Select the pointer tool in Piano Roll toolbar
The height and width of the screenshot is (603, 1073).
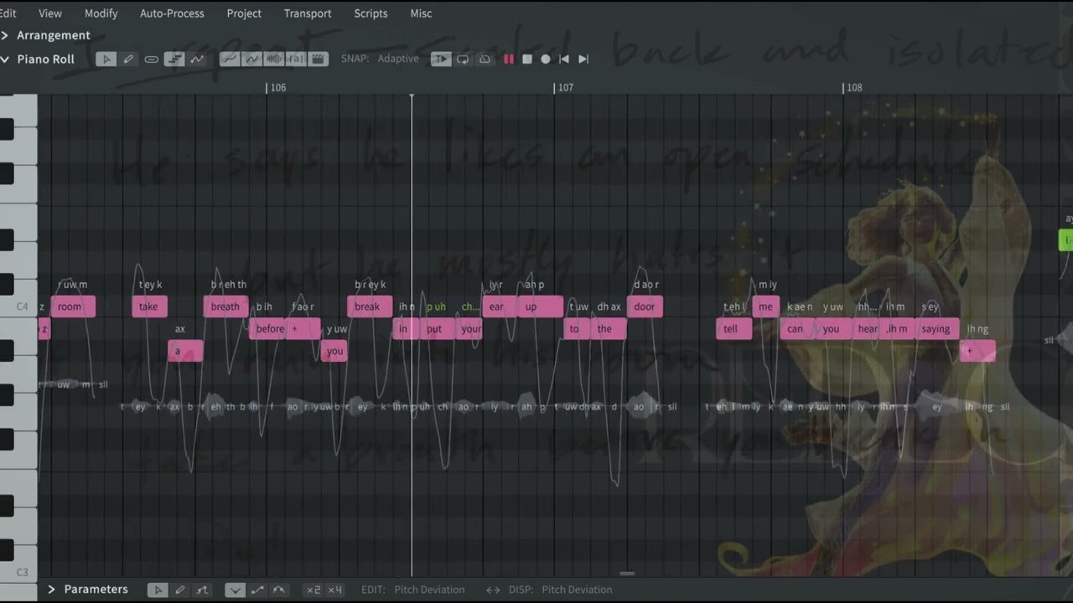106,59
